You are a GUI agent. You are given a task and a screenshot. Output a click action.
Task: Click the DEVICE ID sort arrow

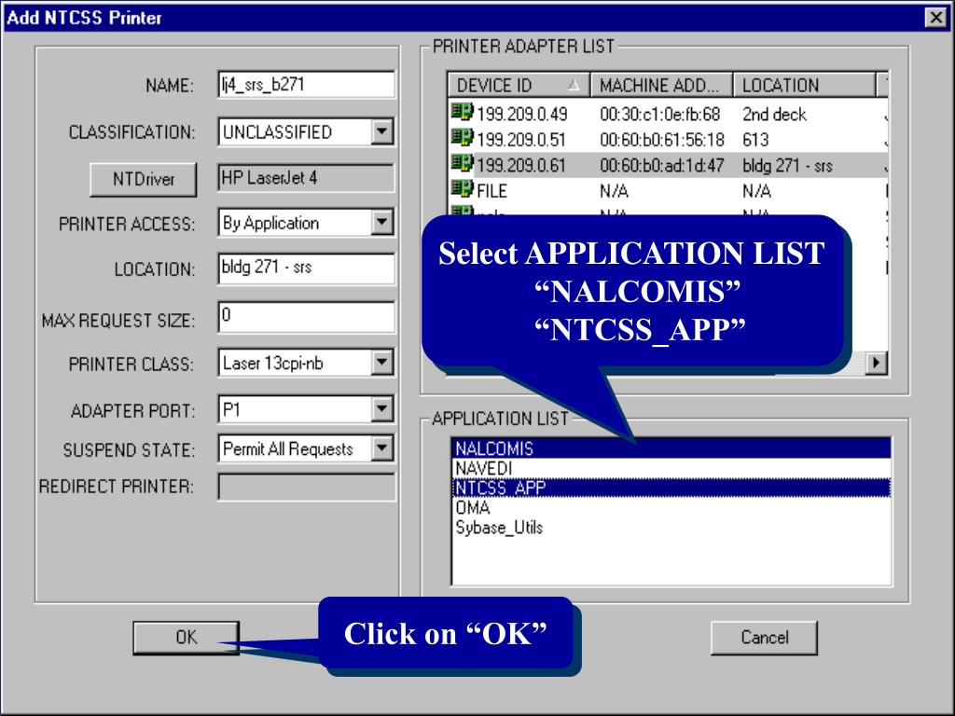pyautogui.click(x=574, y=85)
